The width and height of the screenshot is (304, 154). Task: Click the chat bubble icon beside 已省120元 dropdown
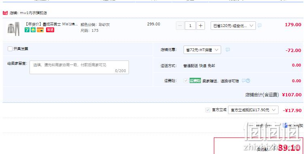tap(260, 25)
